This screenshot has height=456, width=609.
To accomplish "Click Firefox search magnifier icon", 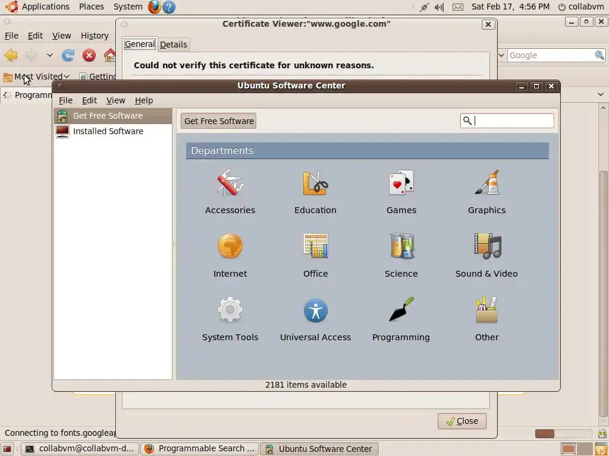I will click(599, 55).
